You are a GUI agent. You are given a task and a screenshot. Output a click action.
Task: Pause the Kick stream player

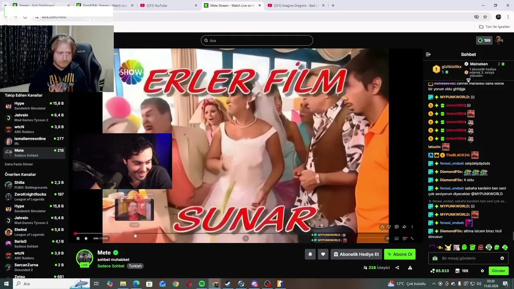(x=78, y=238)
